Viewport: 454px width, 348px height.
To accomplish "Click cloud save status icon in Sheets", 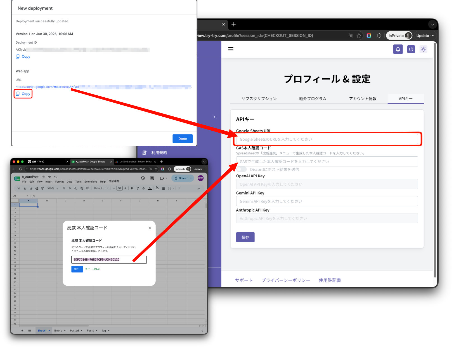I will click(x=55, y=177).
